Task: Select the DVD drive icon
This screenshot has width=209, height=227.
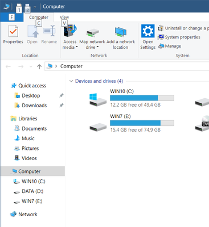Action: (x=202, y=124)
